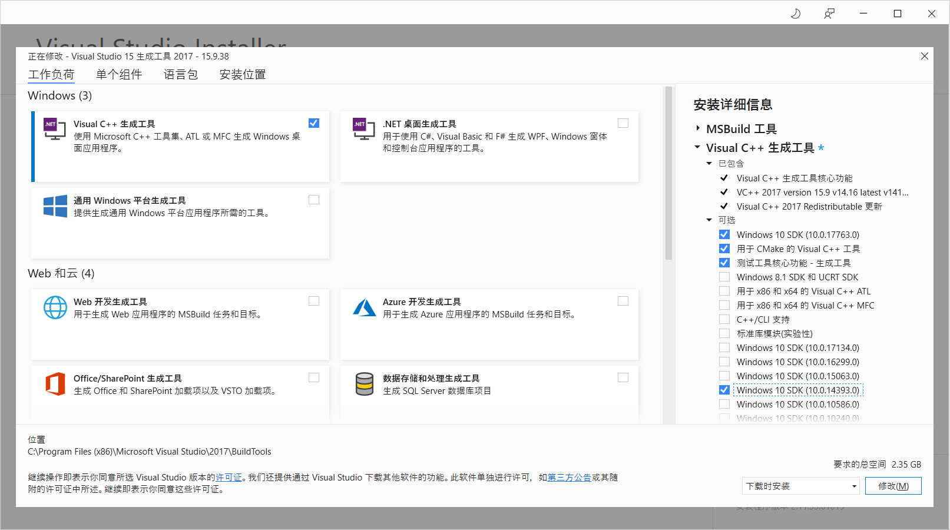Click the Office/SharePoint build tools icon

click(55, 384)
